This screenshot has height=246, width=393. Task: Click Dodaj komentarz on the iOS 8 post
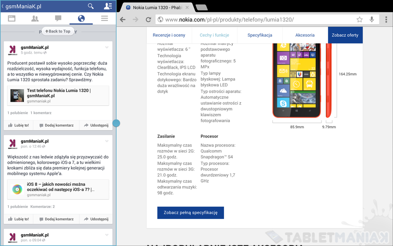click(x=56, y=219)
